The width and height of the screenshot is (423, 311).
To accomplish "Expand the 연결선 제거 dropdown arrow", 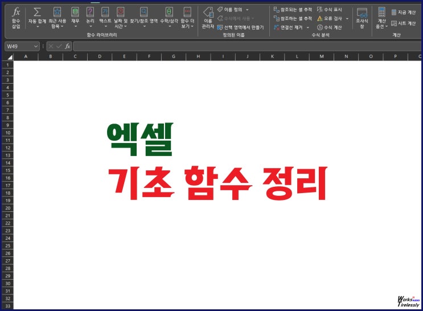I will [308, 27].
